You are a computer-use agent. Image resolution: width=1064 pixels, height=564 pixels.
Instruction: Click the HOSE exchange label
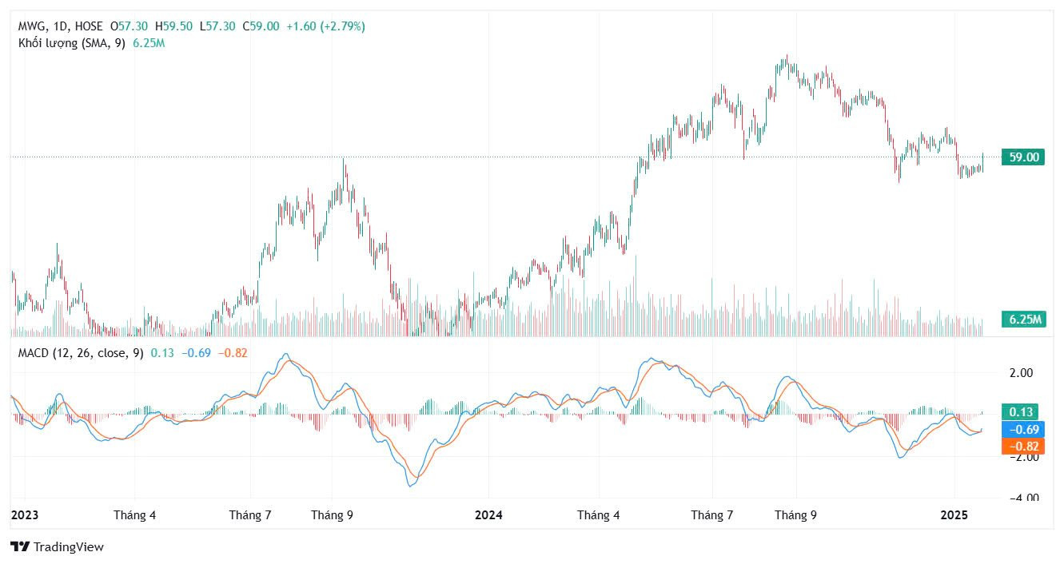[88, 26]
